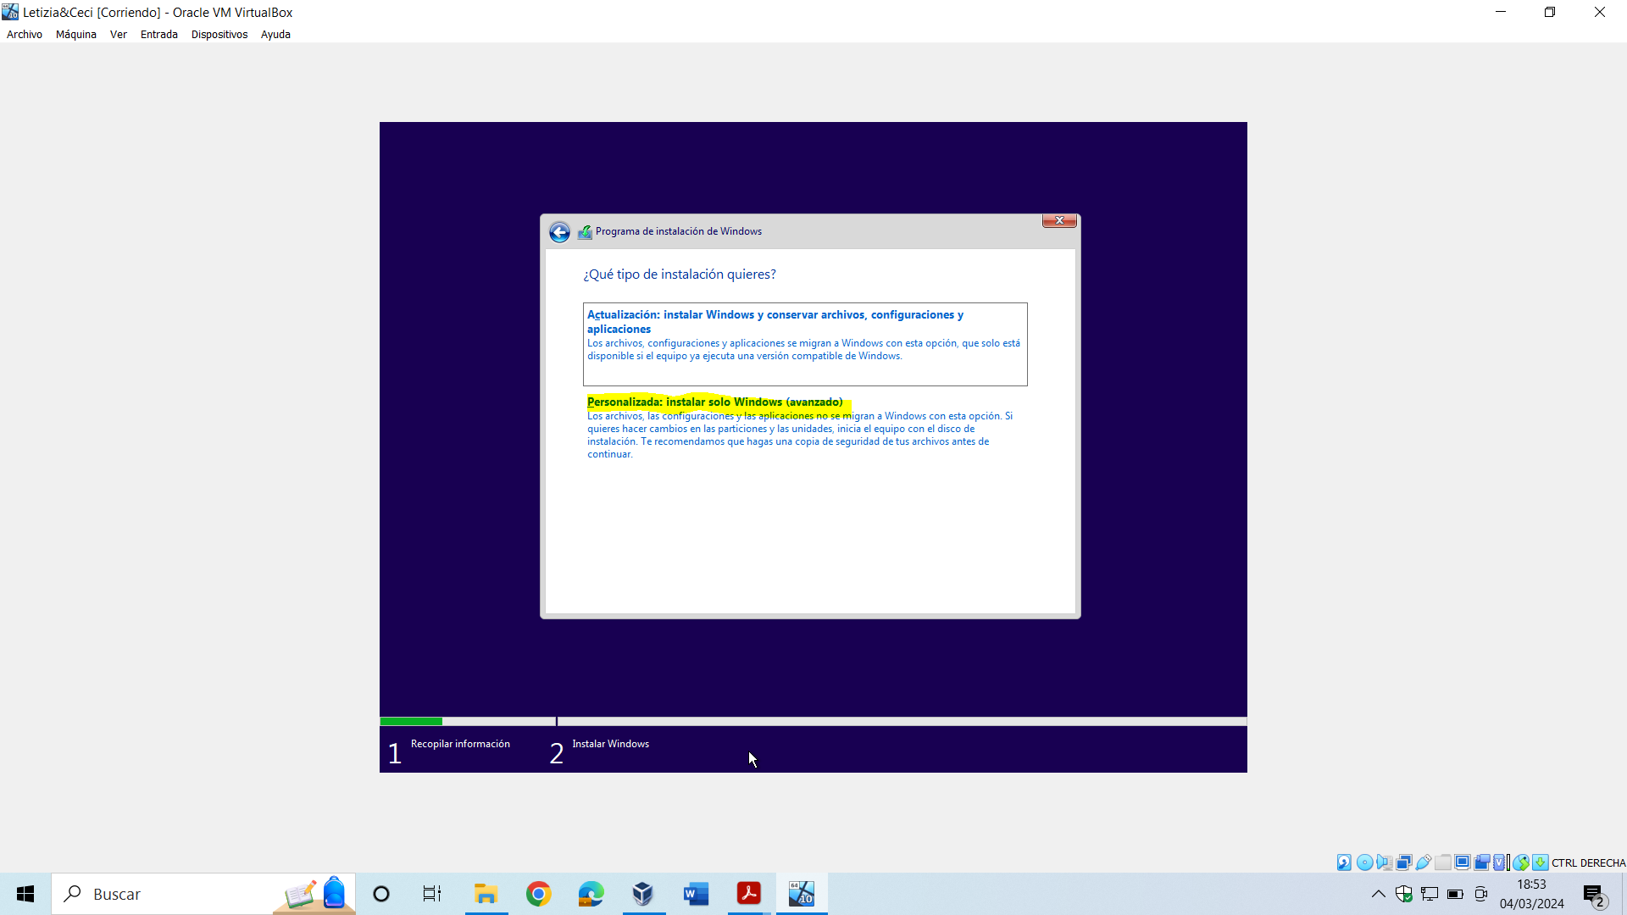Click the recording status icon
1627x915 pixels.
coord(1482,862)
